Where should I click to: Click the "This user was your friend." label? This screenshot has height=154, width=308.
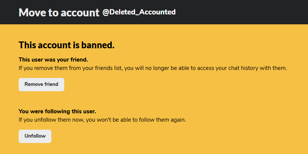(53, 60)
